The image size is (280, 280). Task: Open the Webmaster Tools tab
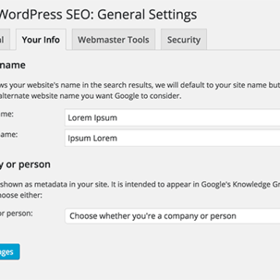[114, 40]
